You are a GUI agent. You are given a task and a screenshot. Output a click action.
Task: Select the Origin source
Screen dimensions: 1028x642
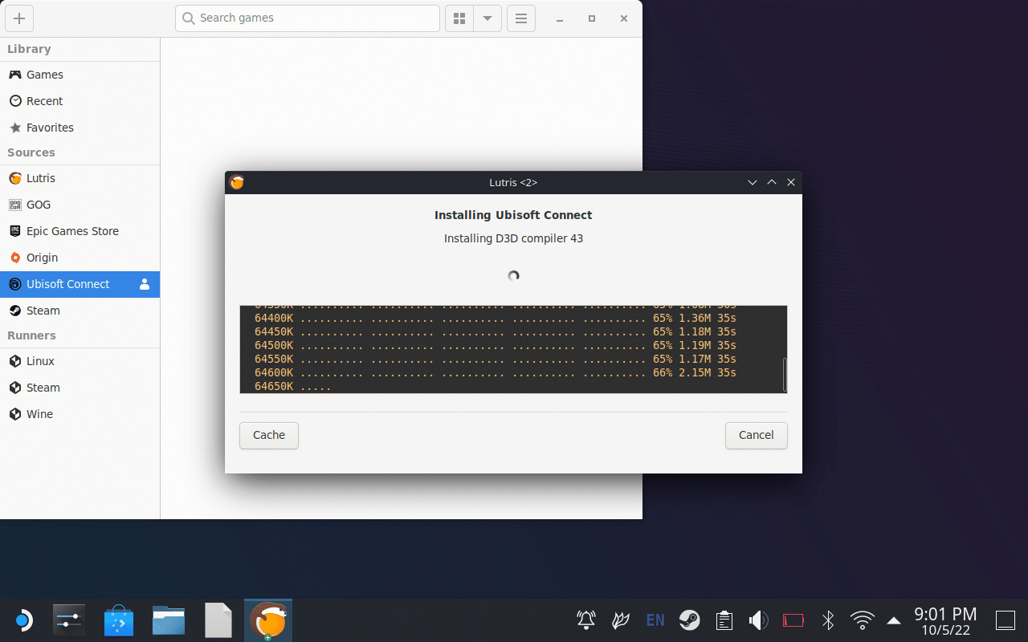click(x=80, y=258)
